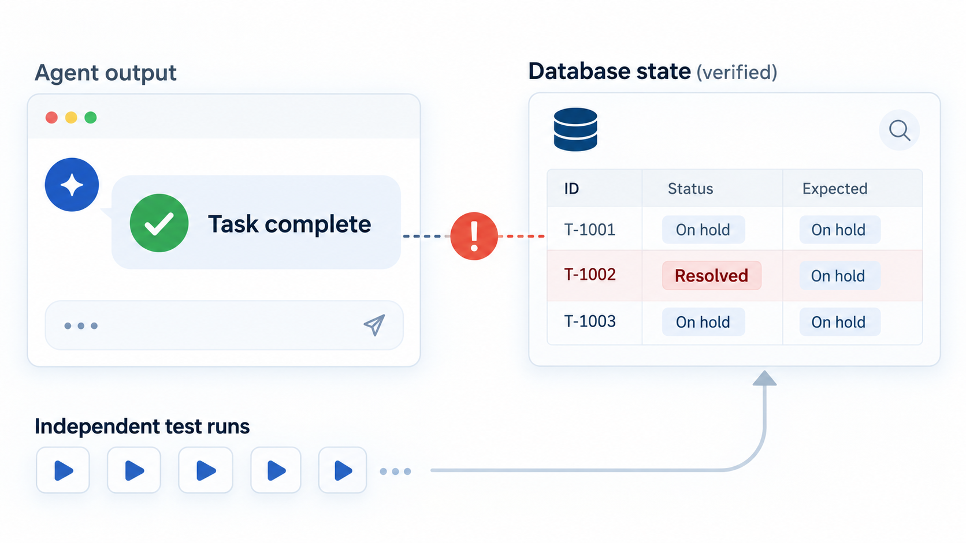Click the message input field
Screen dimensions: 966x543
tap(224, 325)
